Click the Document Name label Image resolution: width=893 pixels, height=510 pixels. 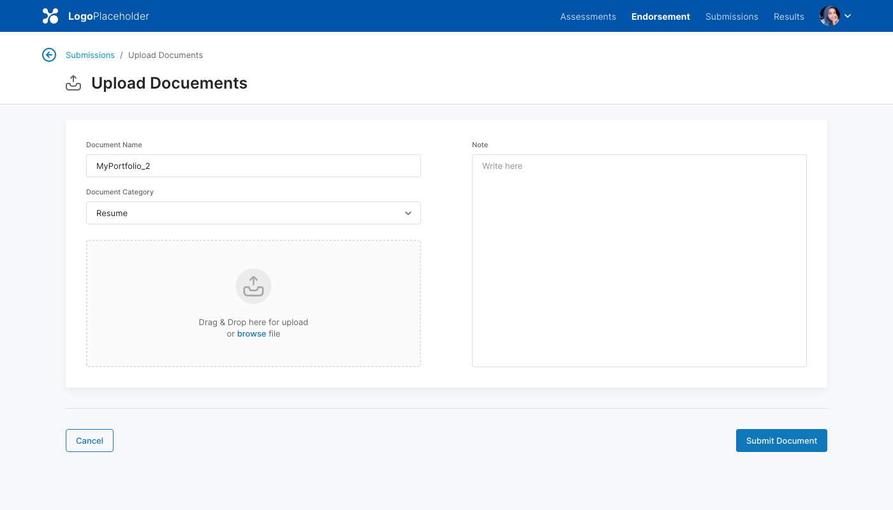(x=114, y=145)
